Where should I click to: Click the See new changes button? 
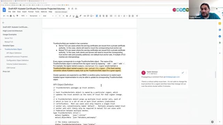tap(61, 12)
